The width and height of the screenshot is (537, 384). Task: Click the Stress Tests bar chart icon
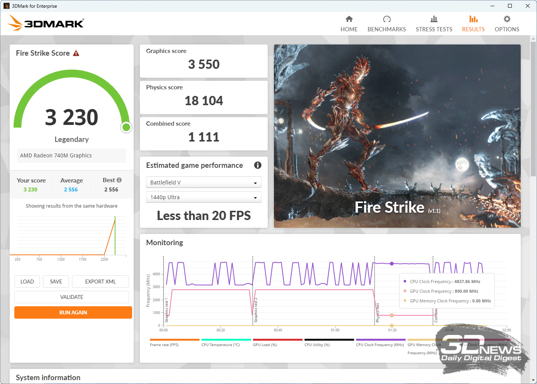[x=434, y=19]
